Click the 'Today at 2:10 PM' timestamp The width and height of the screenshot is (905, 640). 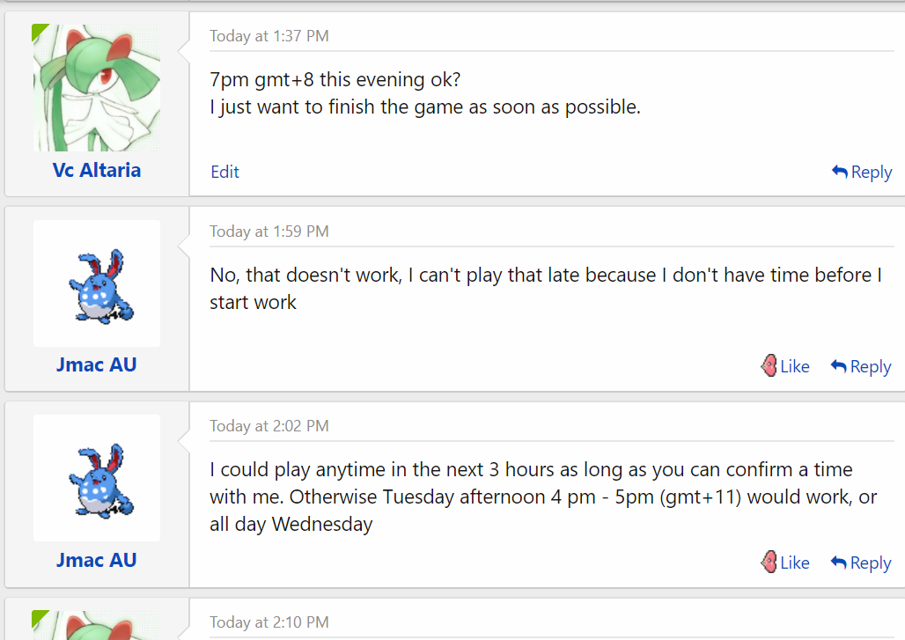269,622
